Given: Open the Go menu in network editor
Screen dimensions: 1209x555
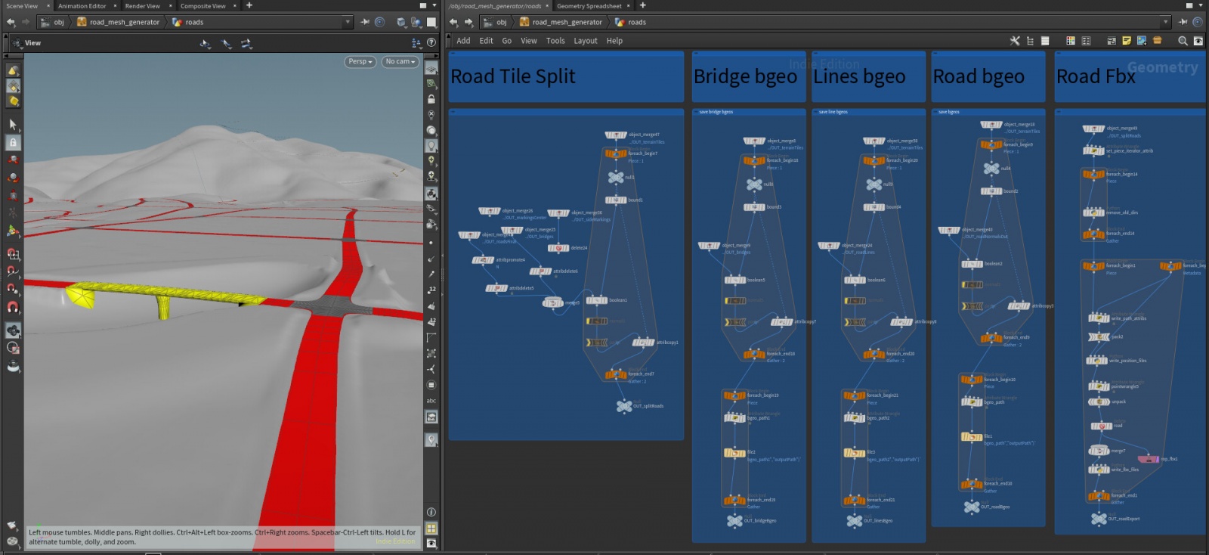Looking at the screenshot, I should 506,41.
